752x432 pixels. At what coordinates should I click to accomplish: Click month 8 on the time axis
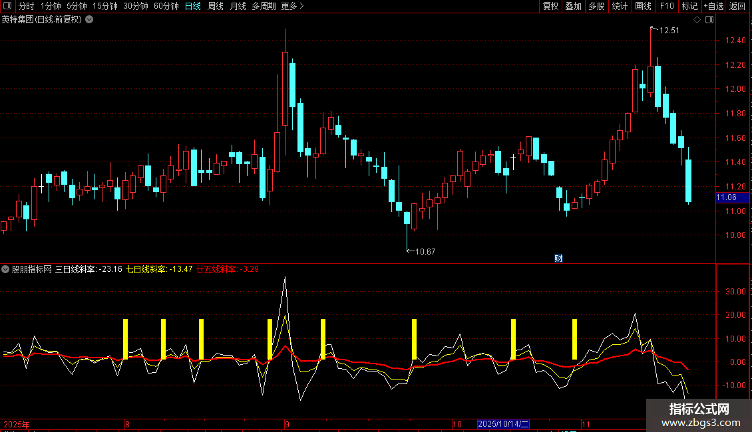(127, 425)
